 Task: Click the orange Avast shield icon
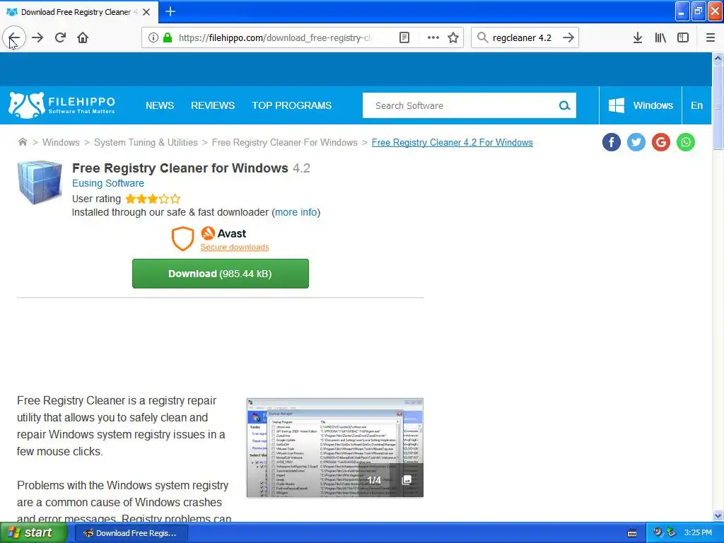pyautogui.click(x=182, y=239)
